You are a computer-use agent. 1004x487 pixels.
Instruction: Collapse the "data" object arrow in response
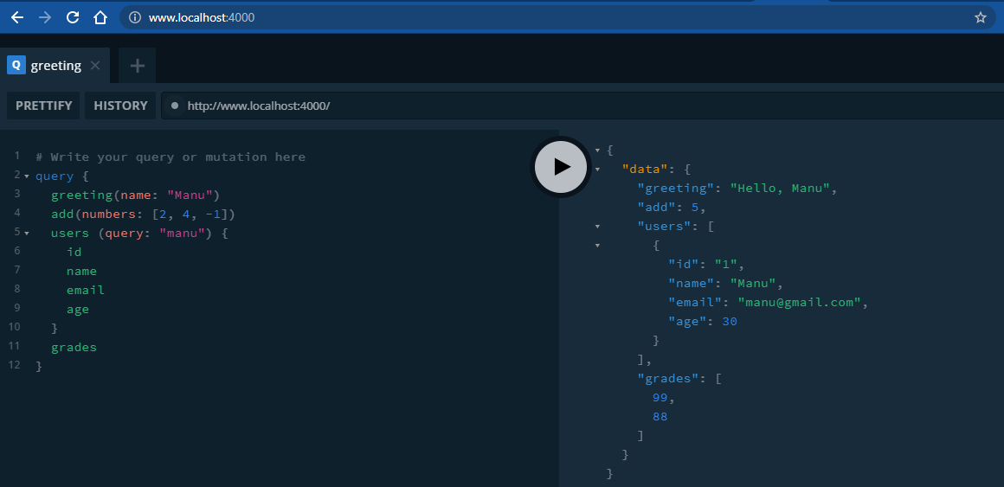pyautogui.click(x=597, y=170)
